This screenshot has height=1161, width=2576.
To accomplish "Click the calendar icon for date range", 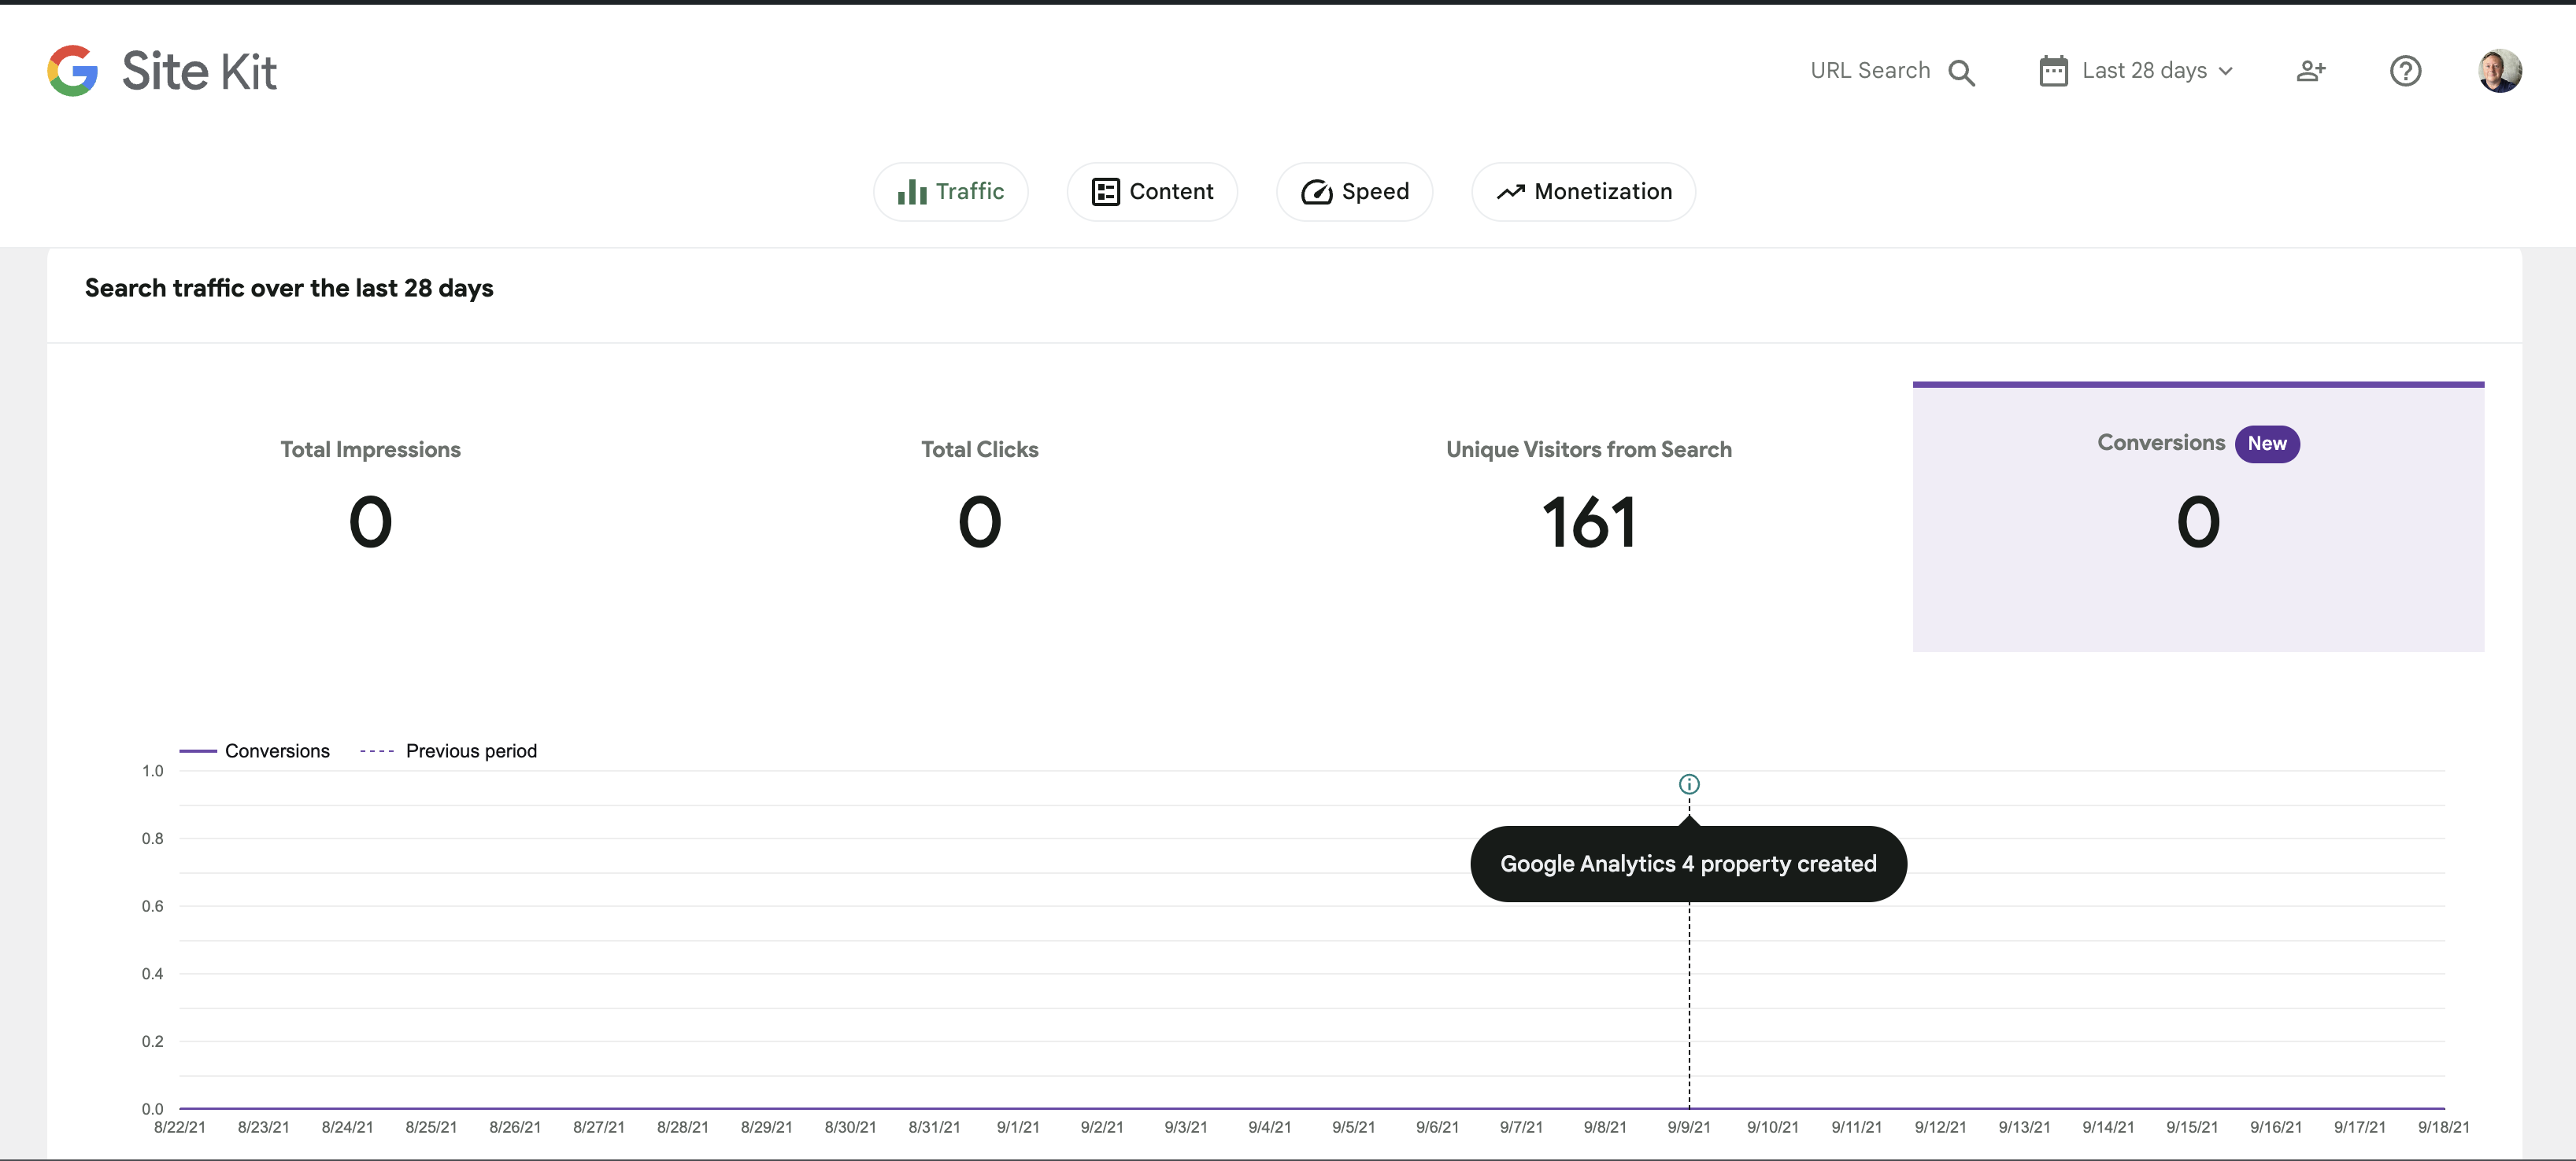I will click(2053, 70).
